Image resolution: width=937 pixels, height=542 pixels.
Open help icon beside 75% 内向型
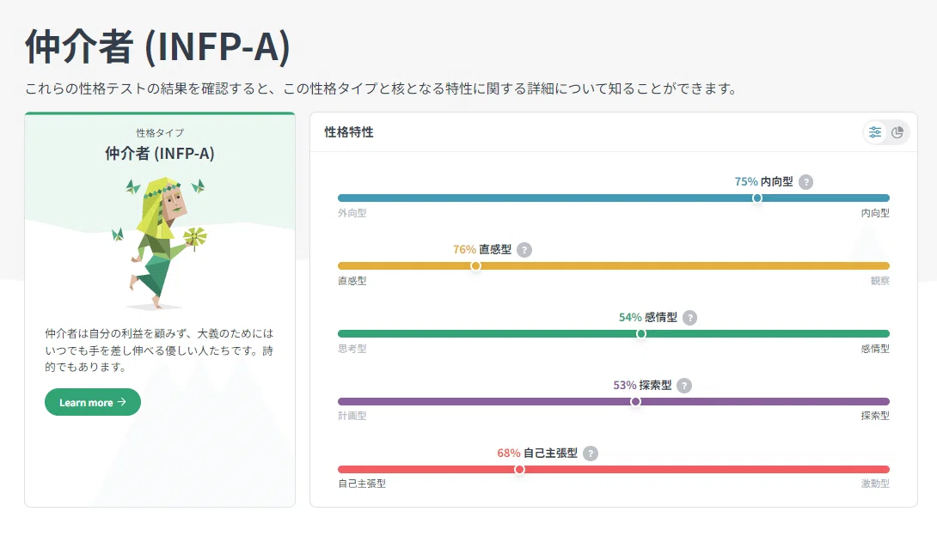[x=805, y=182]
